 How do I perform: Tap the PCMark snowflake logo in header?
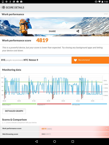(x=4, y=7)
